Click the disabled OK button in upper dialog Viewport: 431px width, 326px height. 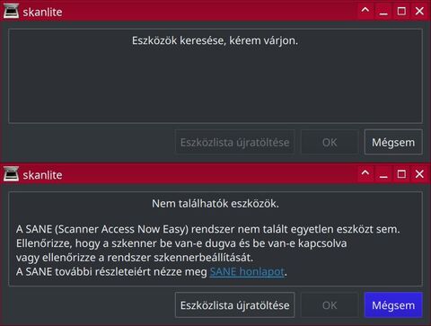330,142
